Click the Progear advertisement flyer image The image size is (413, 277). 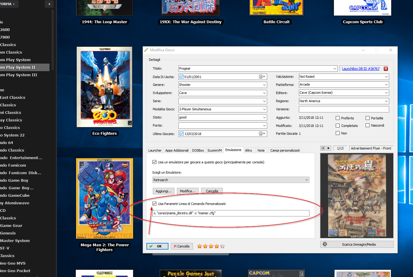click(x=357, y=196)
